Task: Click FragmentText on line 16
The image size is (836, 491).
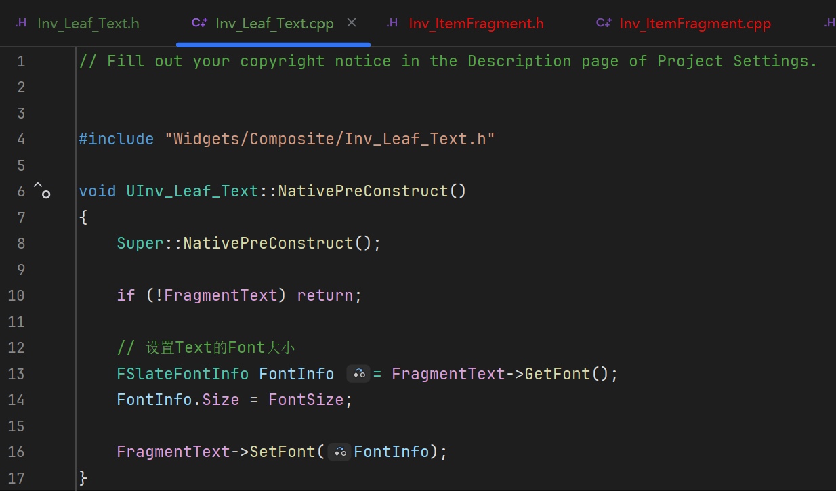Action: click(173, 452)
